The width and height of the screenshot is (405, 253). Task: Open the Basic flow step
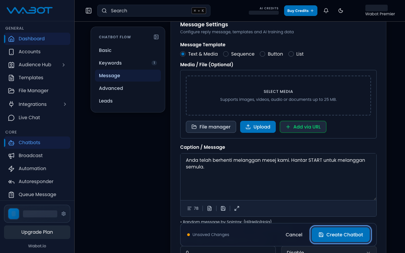coord(128,50)
